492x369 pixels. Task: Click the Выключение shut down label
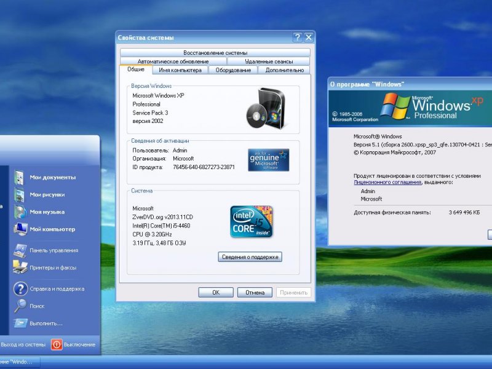[79, 344]
